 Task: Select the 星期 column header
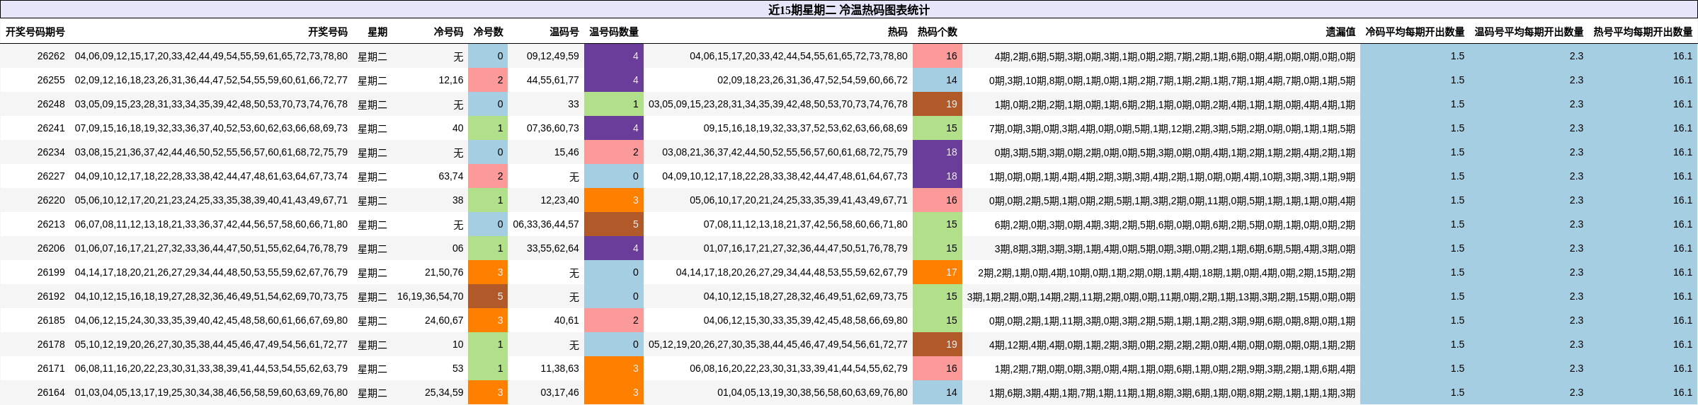(377, 32)
